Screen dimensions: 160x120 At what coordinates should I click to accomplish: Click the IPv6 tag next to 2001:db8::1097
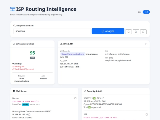tap(77, 67)
